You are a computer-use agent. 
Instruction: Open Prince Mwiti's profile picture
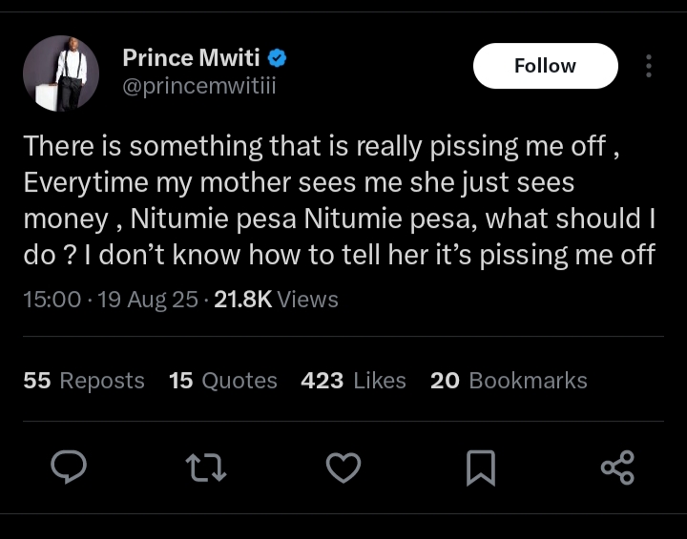pos(61,73)
